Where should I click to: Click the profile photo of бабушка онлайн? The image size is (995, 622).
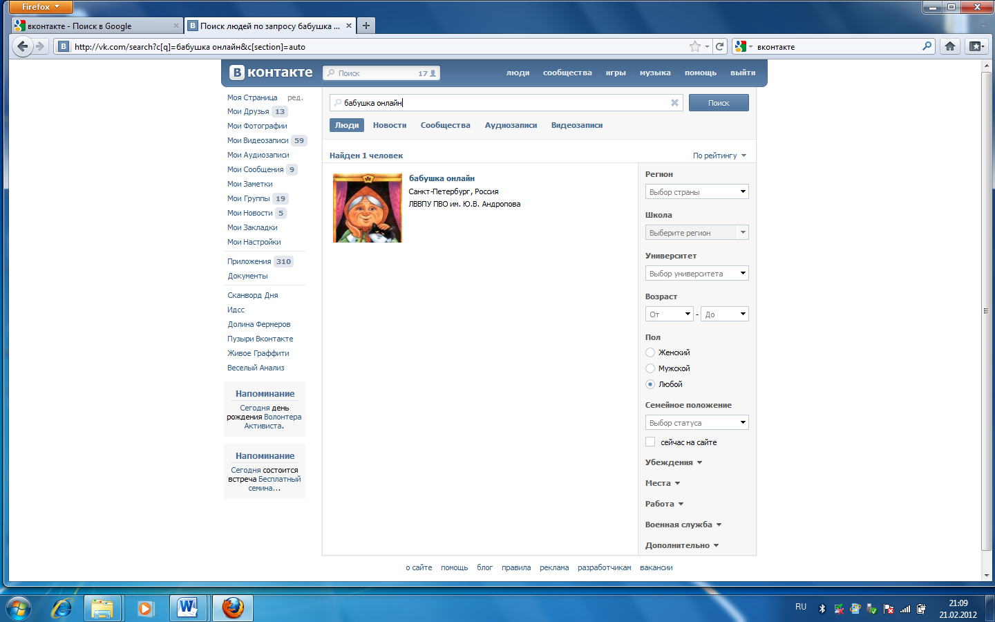click(x=368, y=208)
